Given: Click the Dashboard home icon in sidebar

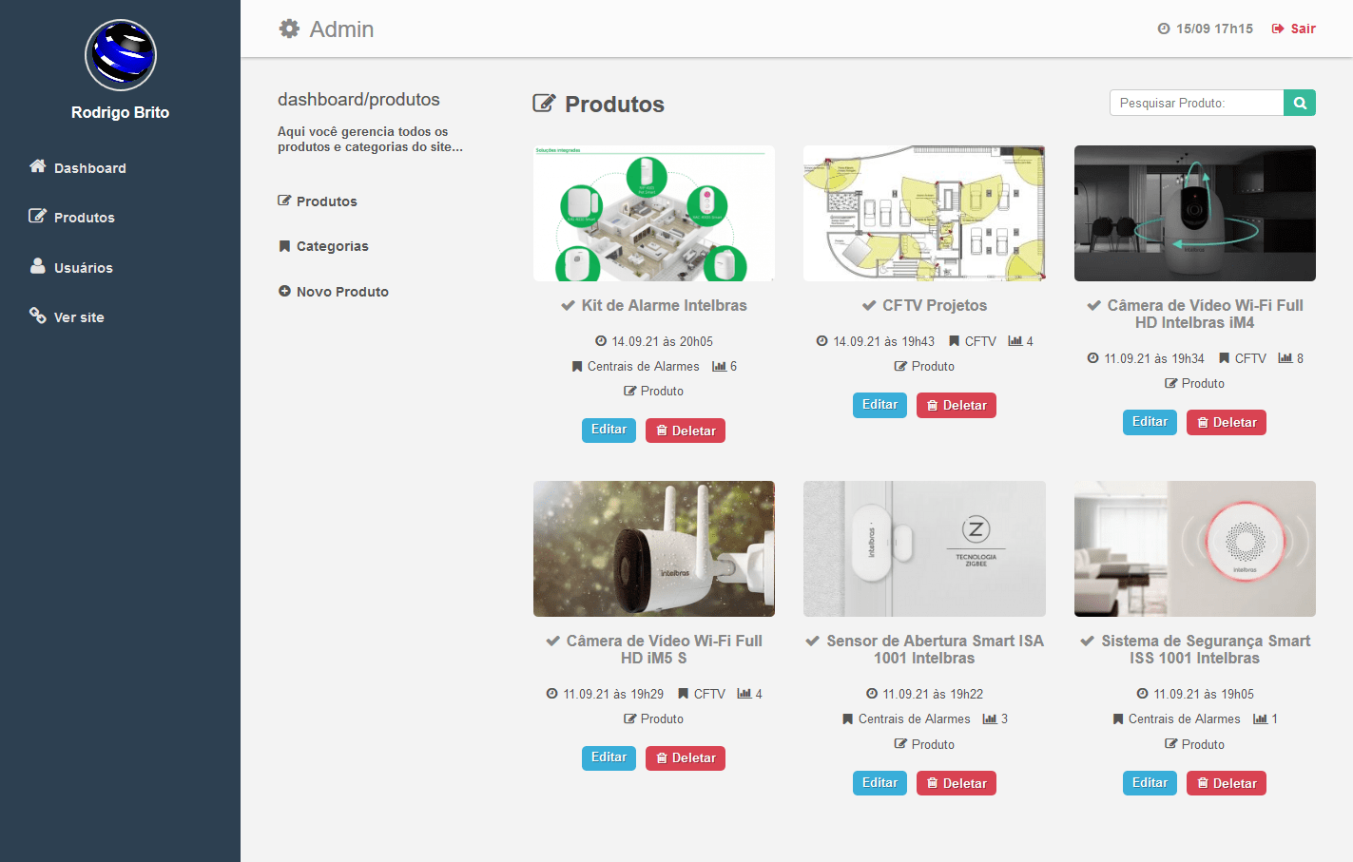Looking at the screenshot, I should (38, 166).
